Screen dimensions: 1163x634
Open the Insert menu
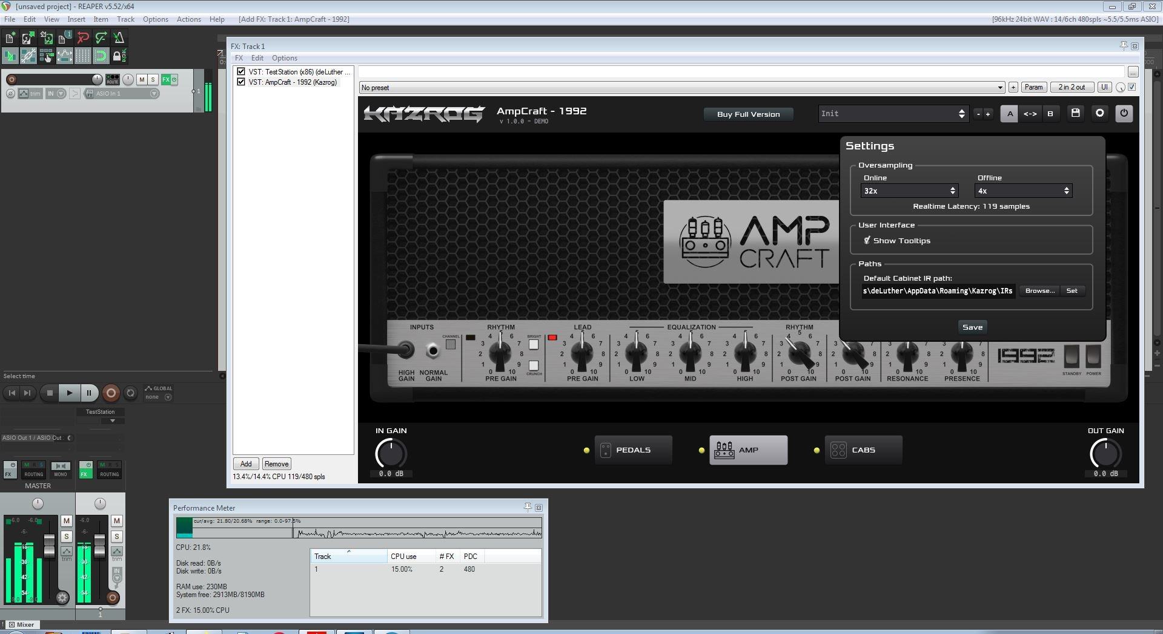coord(76,19)
